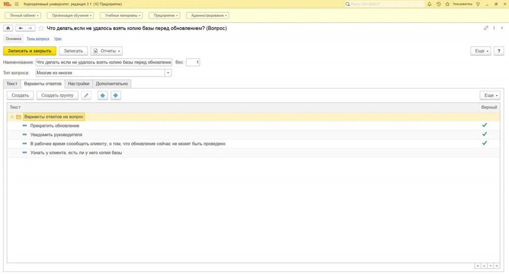This screenshot has width=509, height=275.
Task: Click 'Верный' column header
Action: [x=489, y=107]
